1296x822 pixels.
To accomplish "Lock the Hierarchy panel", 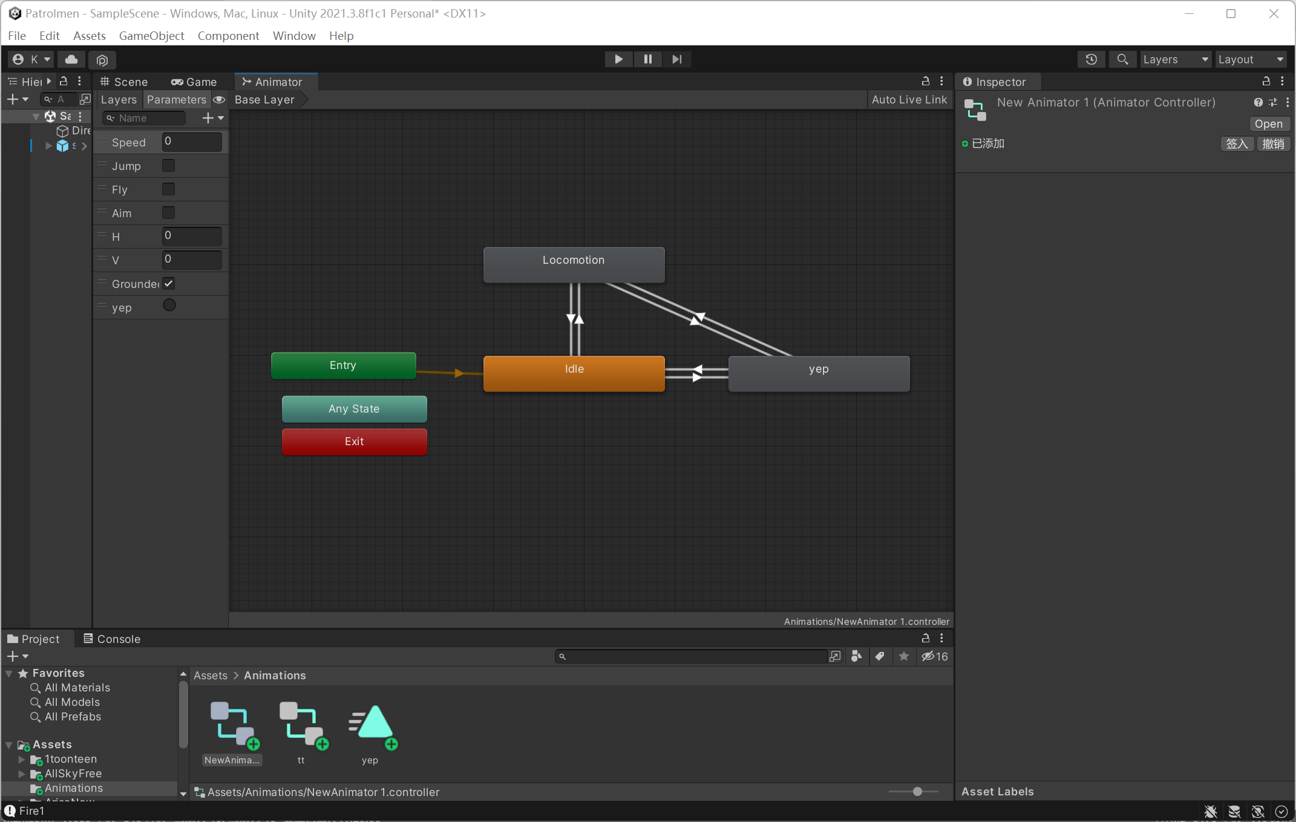I will [64, 81].
